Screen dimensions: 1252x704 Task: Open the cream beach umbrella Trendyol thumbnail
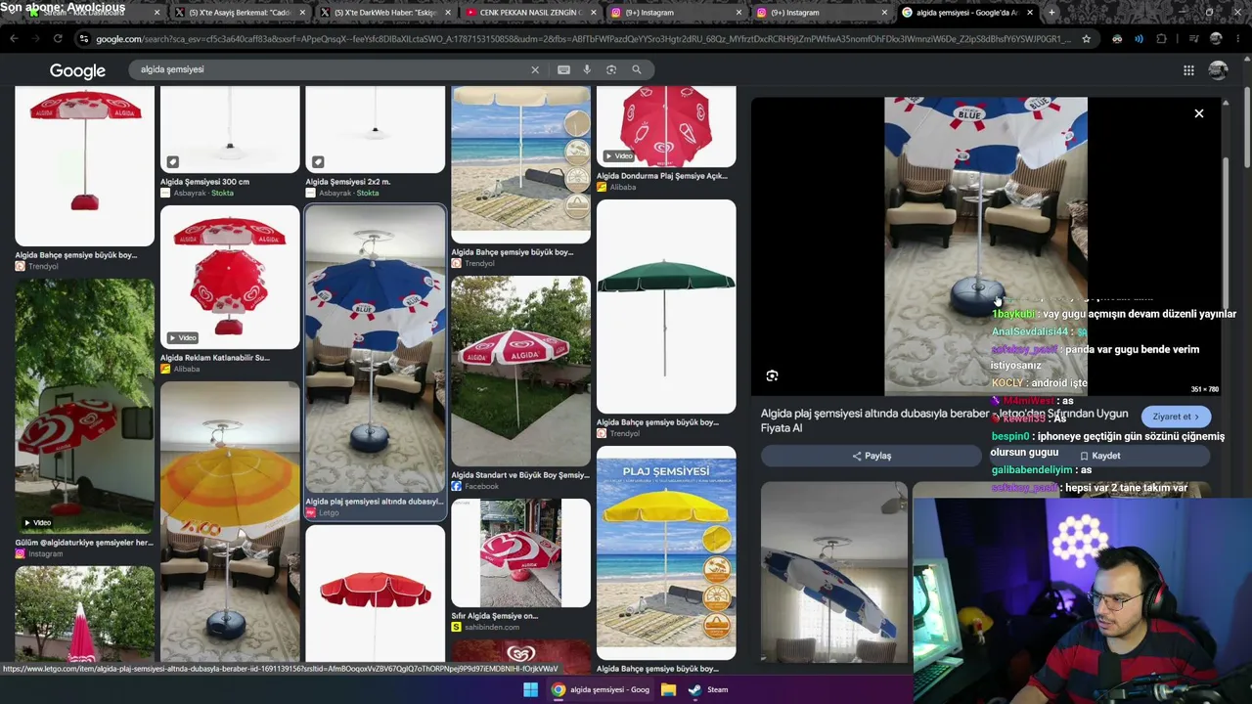tap(520, 164)
